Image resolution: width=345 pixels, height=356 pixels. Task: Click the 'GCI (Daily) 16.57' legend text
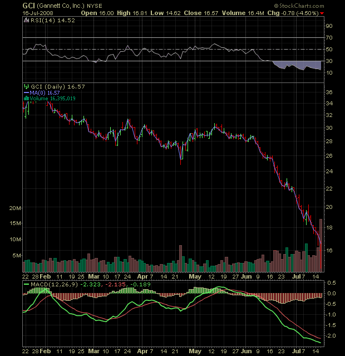(x=58, y=86)
